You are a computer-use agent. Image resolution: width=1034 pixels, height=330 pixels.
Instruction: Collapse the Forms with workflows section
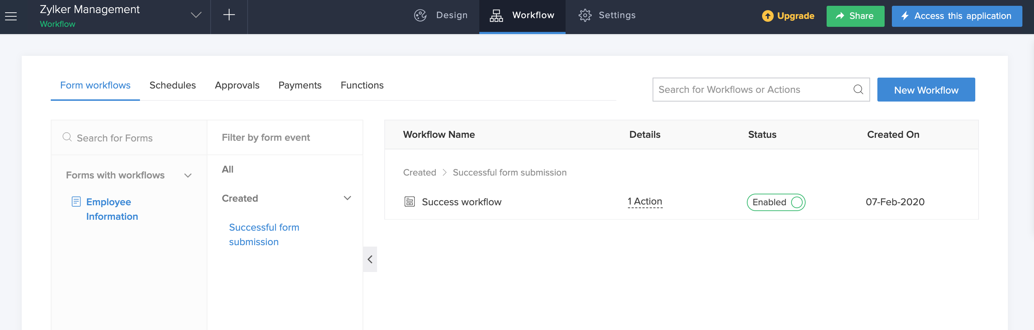click(187, 176)
